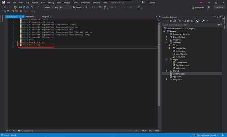Image resolution: width=227 pixels, height=137 pixels.
Task: Click Collapse All in Solution Explorer
Action: [x=189, y=21]
